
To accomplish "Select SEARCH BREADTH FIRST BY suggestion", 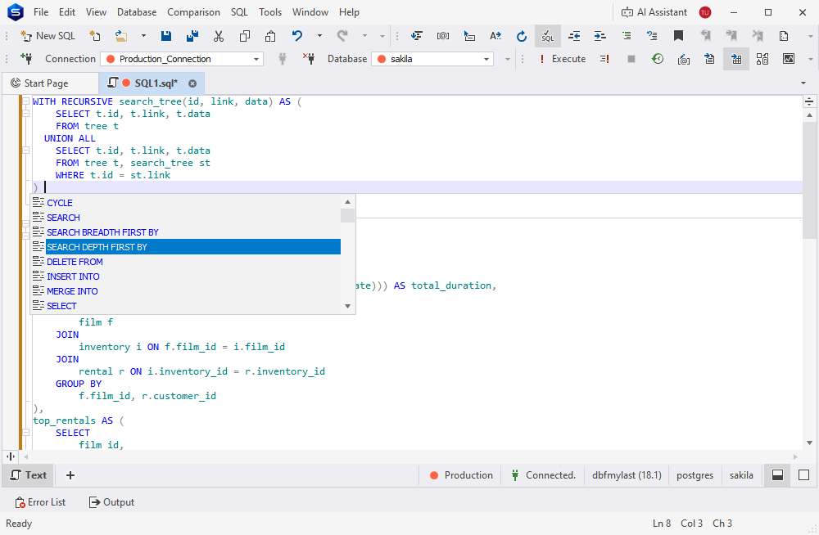I will click(x=102, y=232).
